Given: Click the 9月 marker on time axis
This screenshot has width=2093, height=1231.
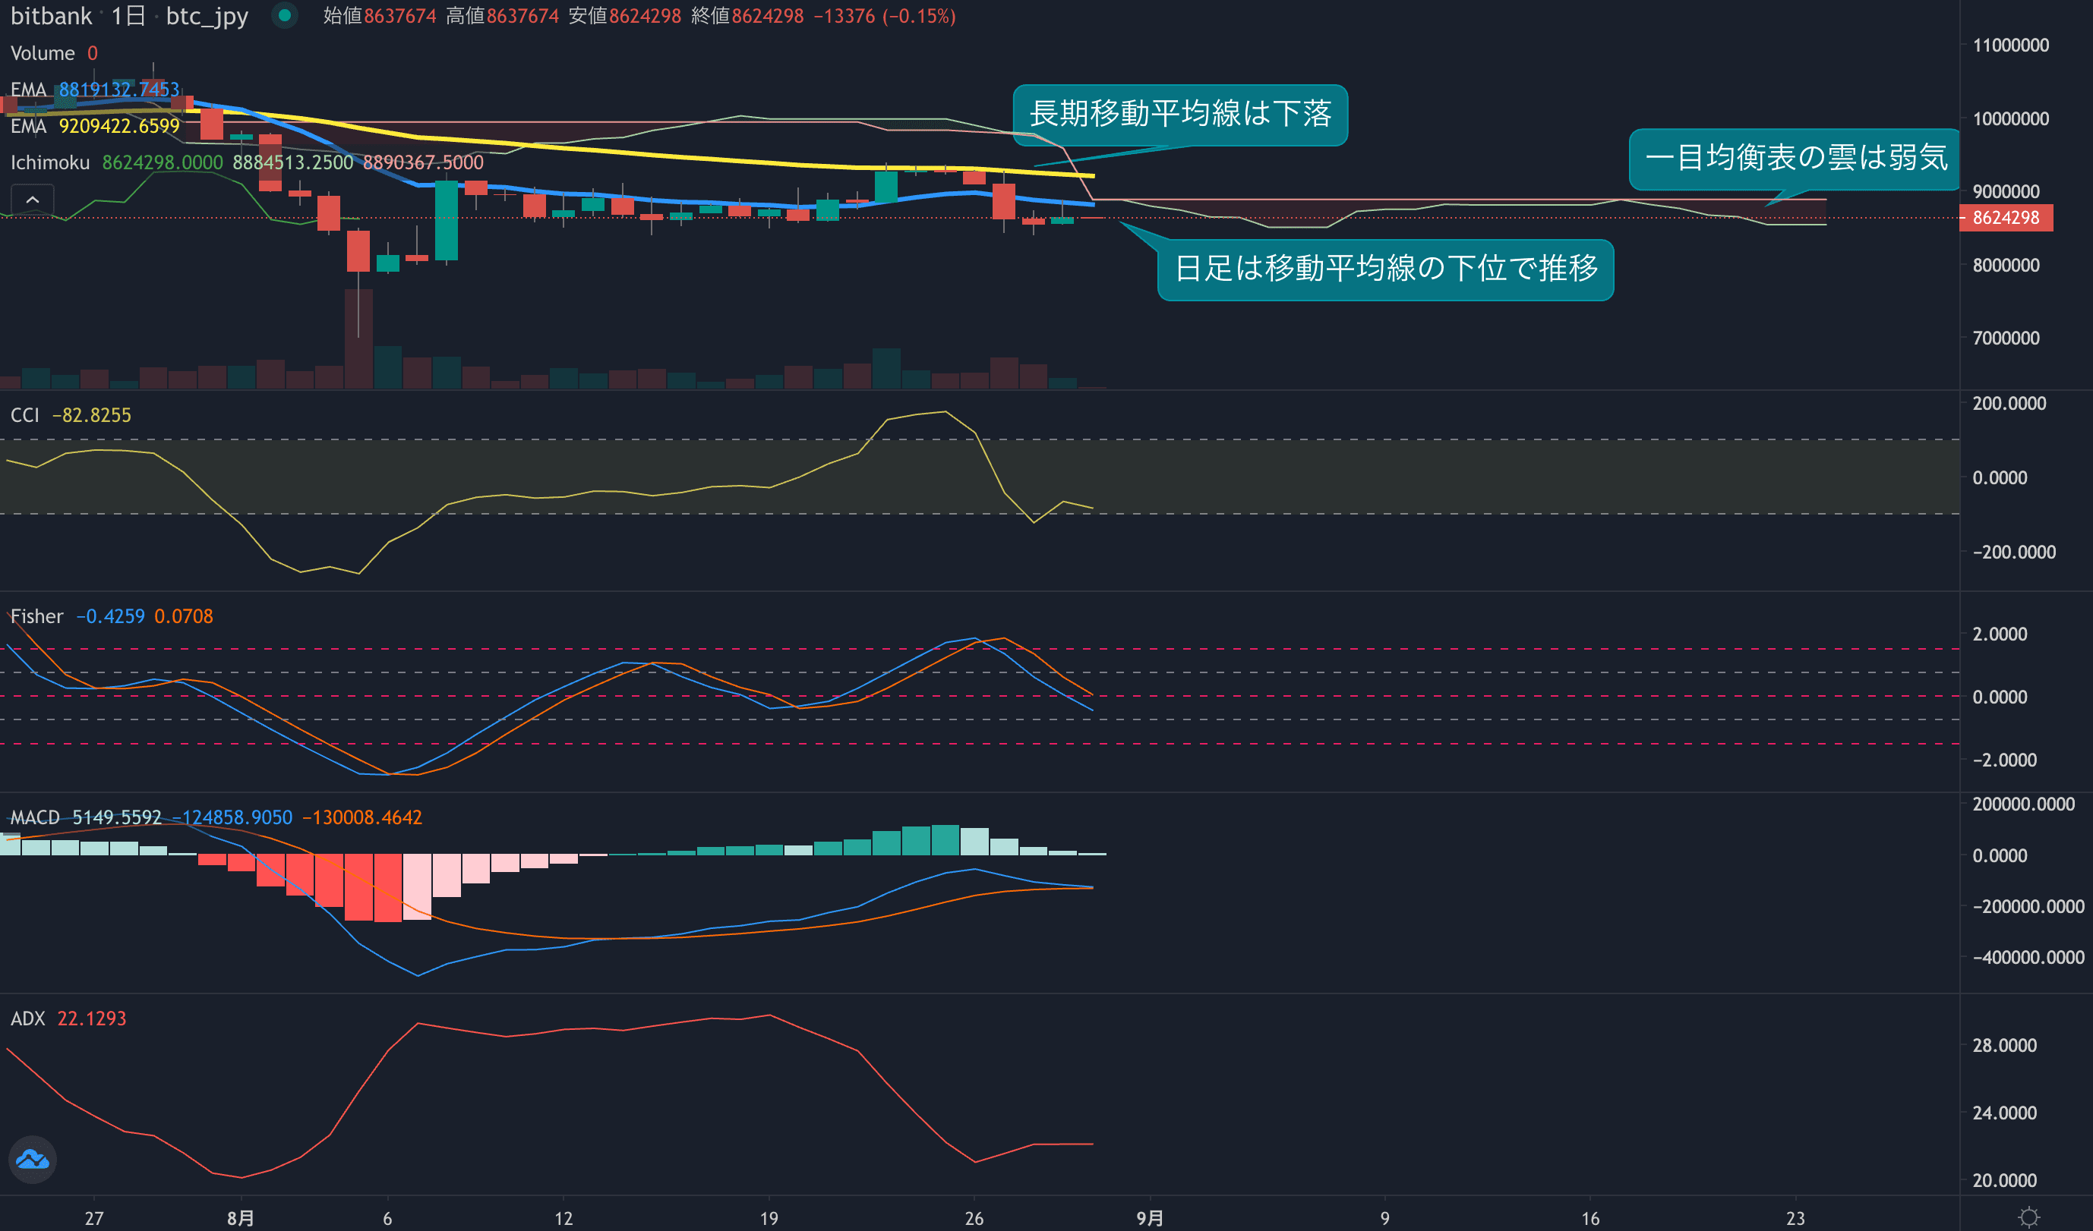Looking at the screenshot, I should point(1151,1218).
